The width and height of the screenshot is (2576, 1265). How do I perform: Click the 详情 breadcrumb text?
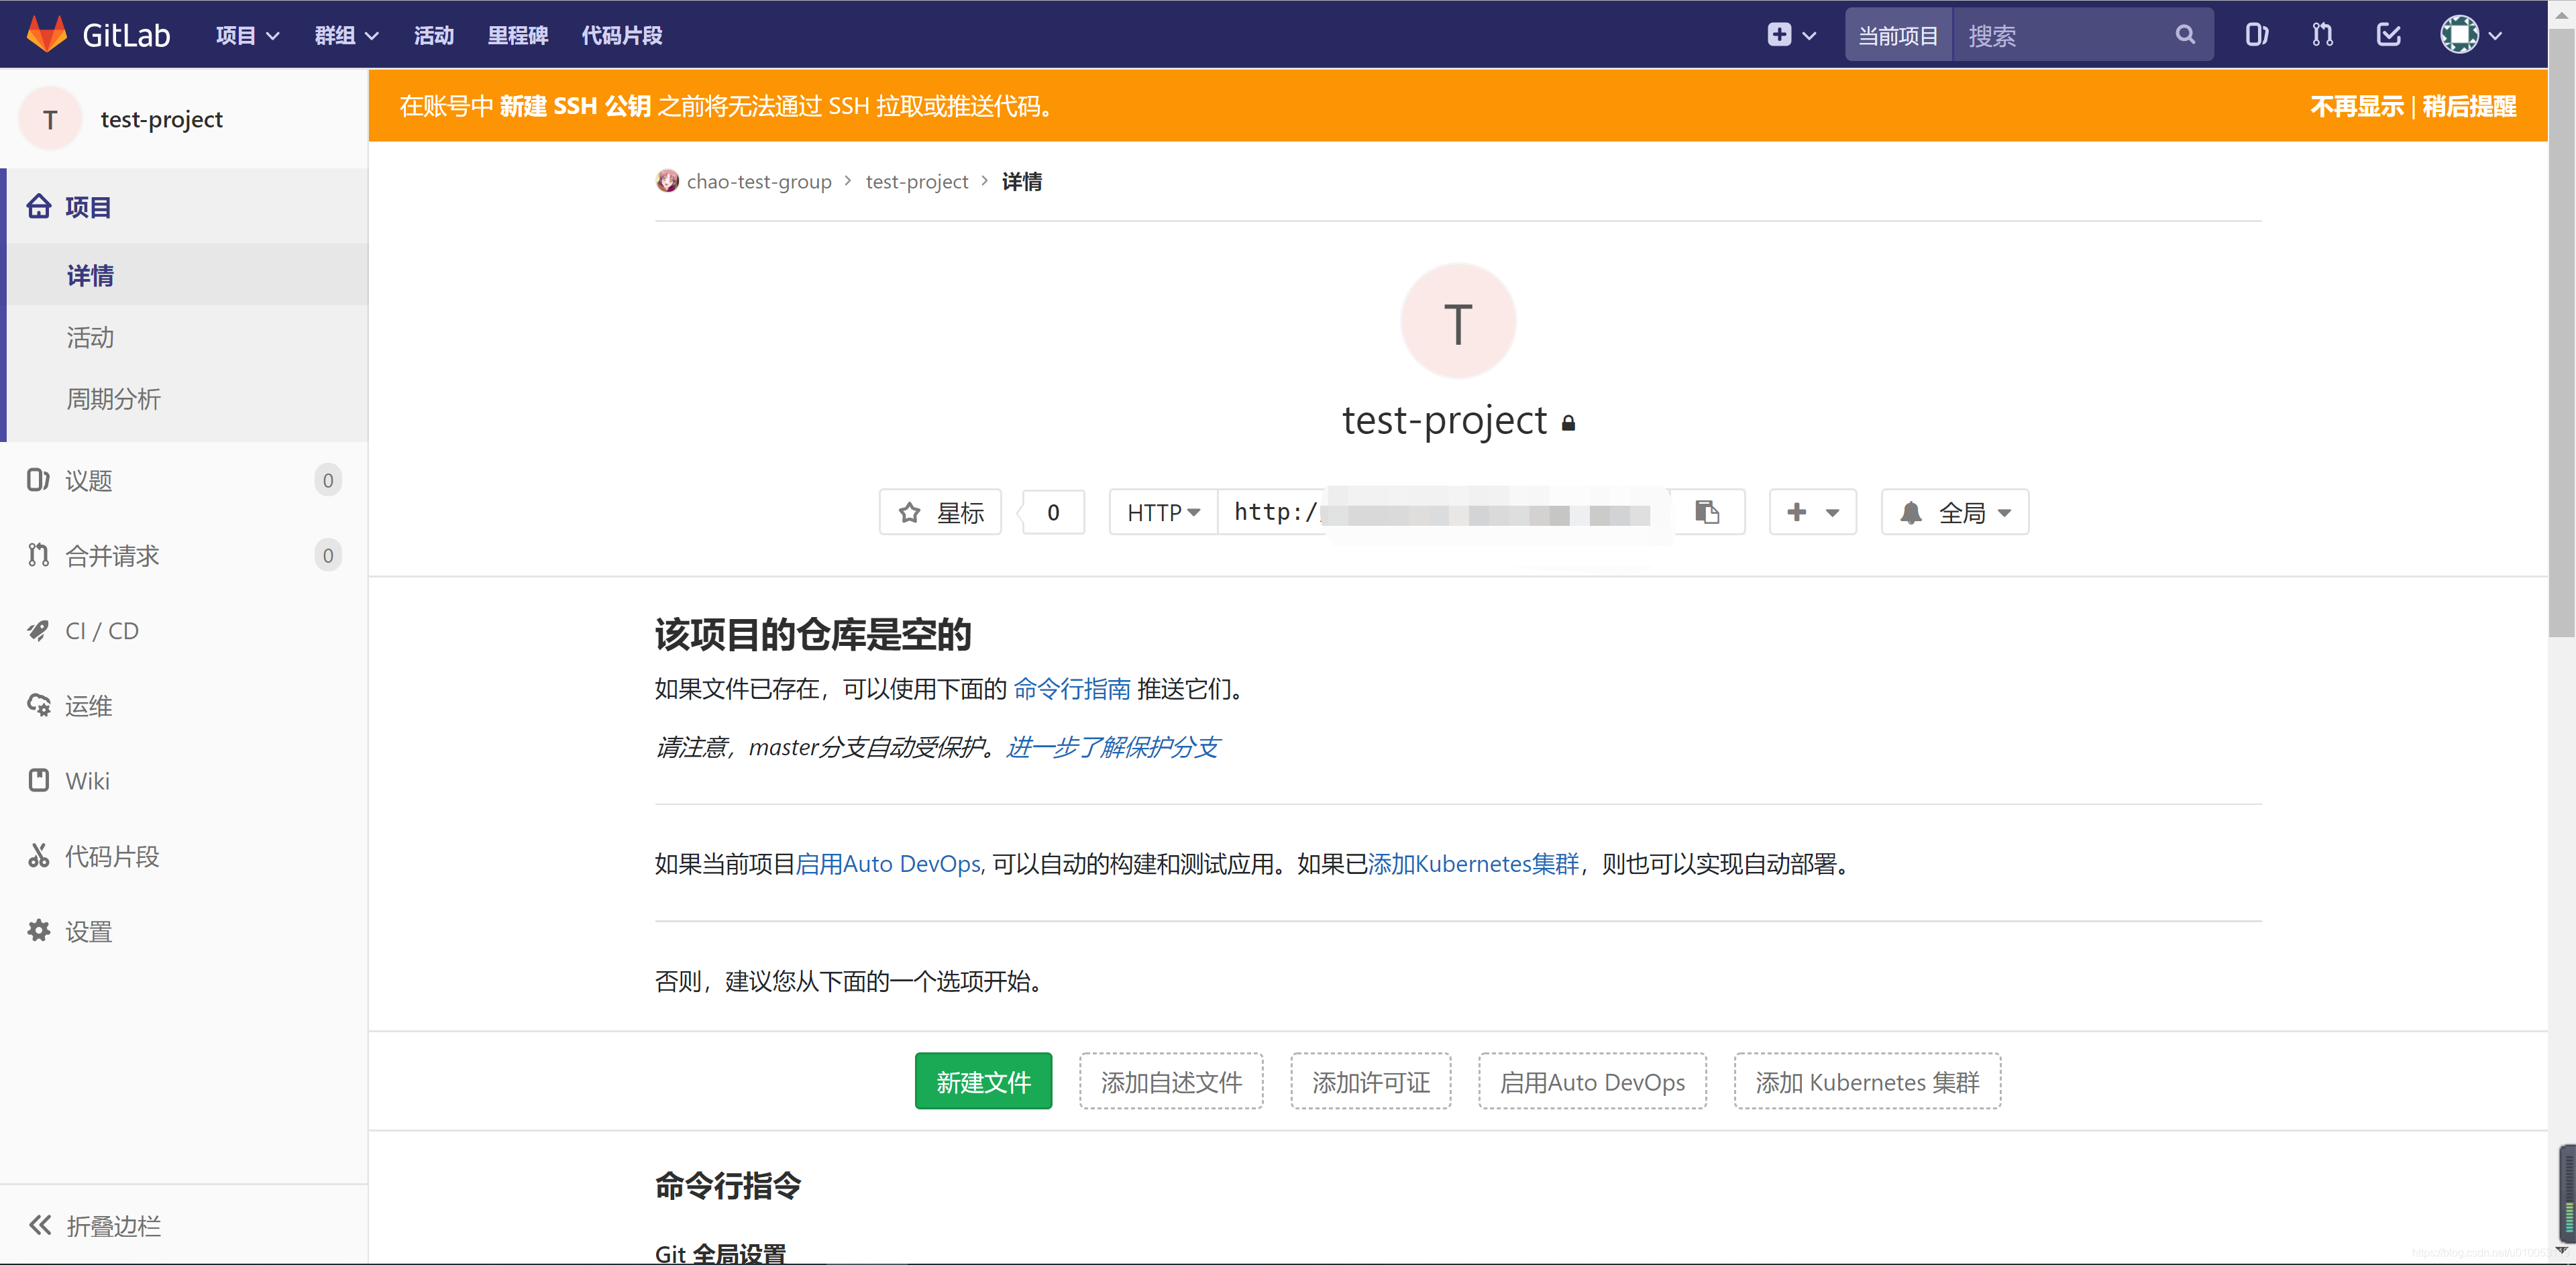click(1021, 181)
